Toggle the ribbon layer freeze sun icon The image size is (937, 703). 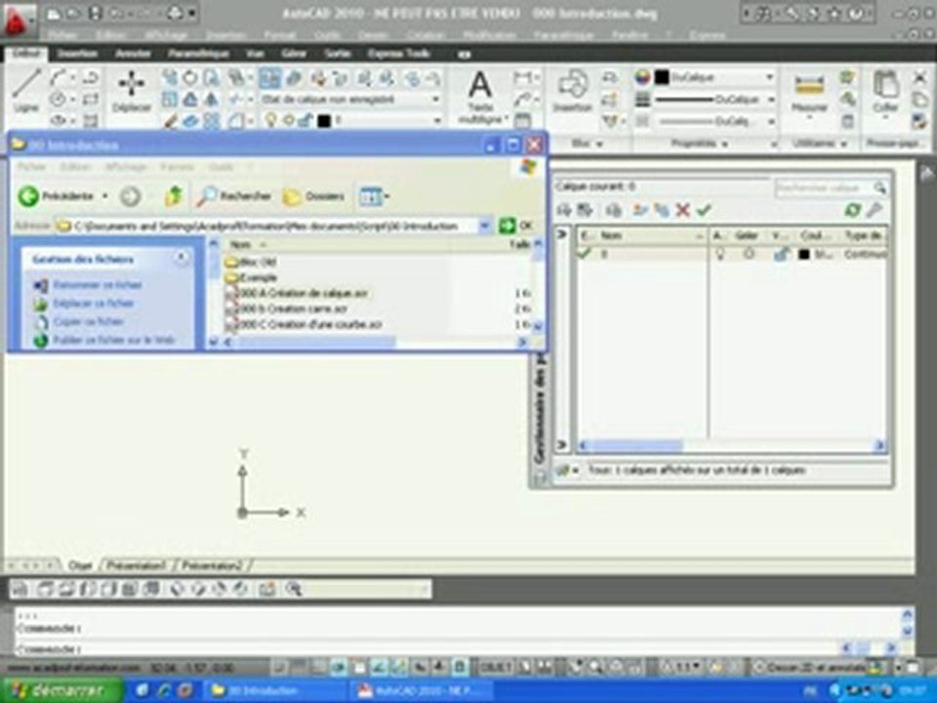coord(288,120)
